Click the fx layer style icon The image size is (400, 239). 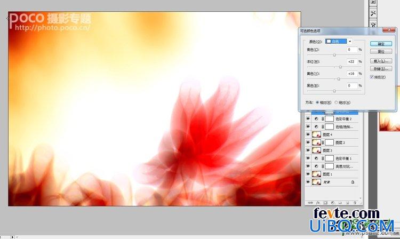(318, 203)
